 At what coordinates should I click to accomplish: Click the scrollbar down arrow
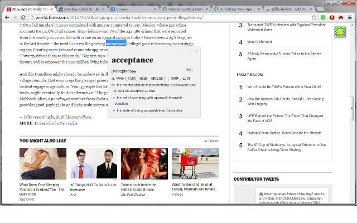tap(352, 201)
